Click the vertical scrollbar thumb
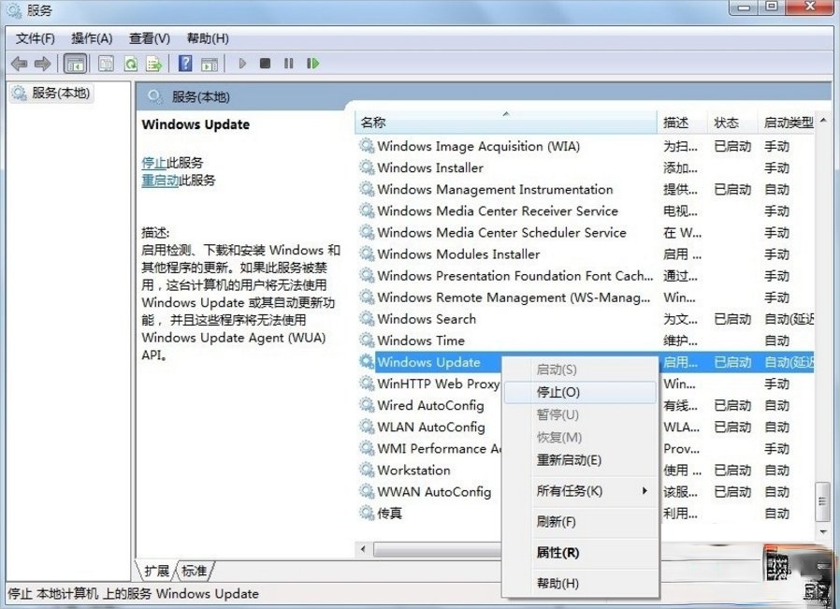 823,501
